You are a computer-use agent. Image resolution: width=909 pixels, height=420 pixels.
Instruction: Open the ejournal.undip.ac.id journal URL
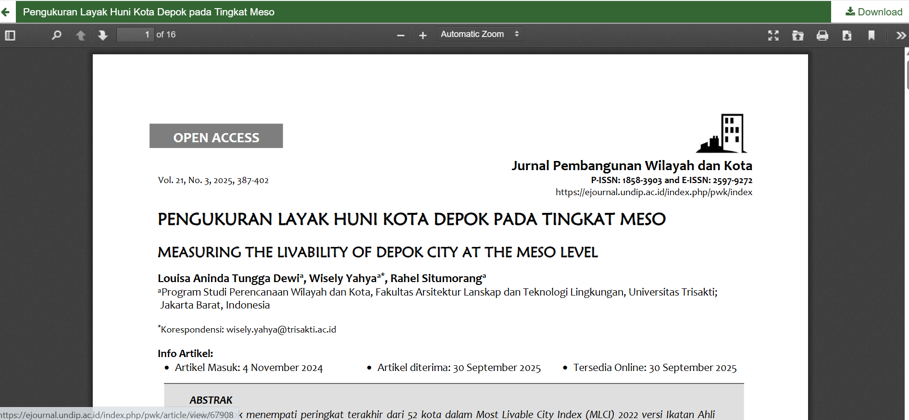pos(654,192)
